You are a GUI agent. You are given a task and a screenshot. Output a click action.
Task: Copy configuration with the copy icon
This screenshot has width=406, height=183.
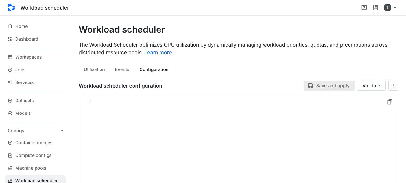pos(390,102)
